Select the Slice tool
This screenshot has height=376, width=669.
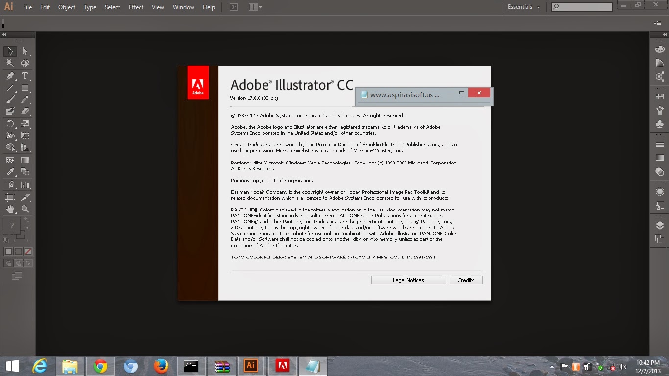pyautogui.click(x=25, y=197)
